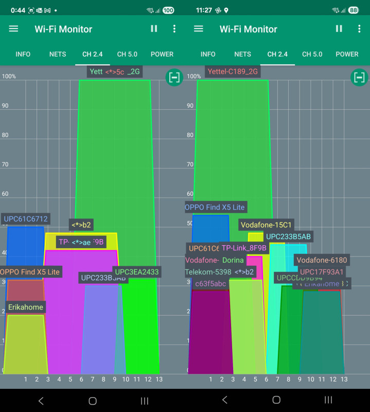Switch to NETS tab in left screen
This screenshot has height=412, width=370.
pyautogui.click(x=58, y=54)
